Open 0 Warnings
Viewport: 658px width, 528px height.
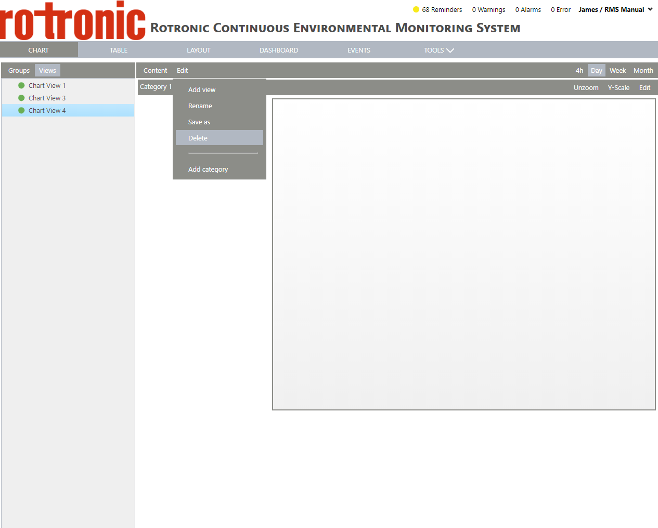pos(488,9)
